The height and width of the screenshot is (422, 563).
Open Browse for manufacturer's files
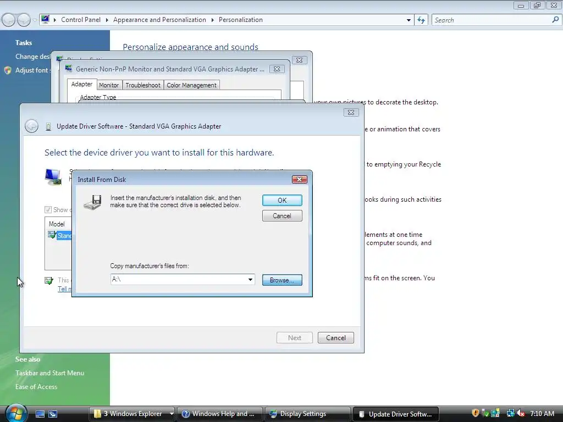coord(282,280)
